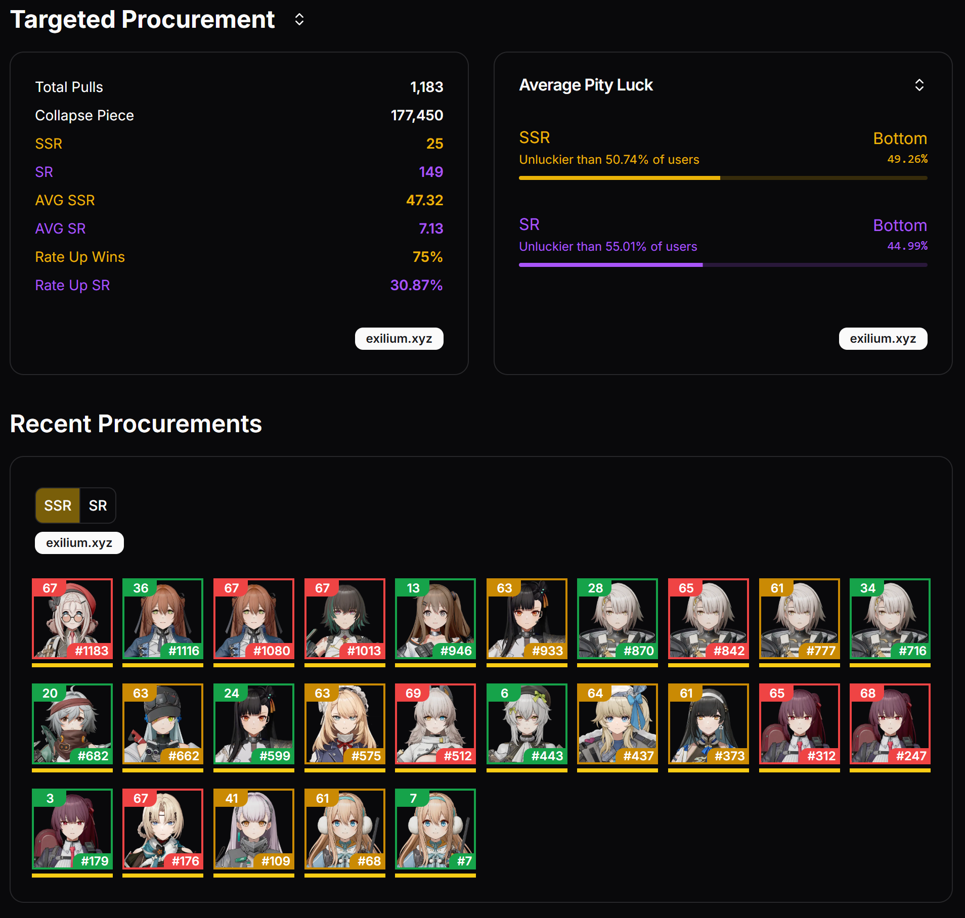
Task: Select the pull #312 character card
Action: click(x=800, y=724)
